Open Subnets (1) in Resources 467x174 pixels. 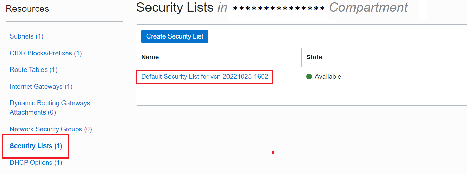[x=27, y=36]
